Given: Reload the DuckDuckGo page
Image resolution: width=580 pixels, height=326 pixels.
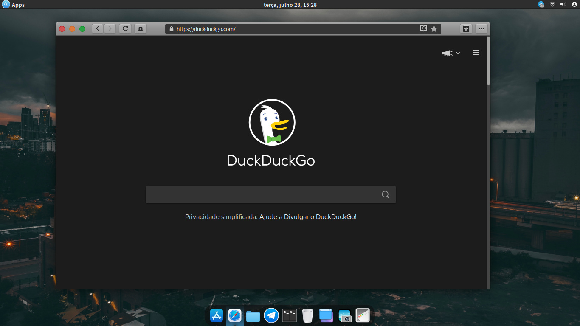Looking at the screenshot, I should point(125,28).
